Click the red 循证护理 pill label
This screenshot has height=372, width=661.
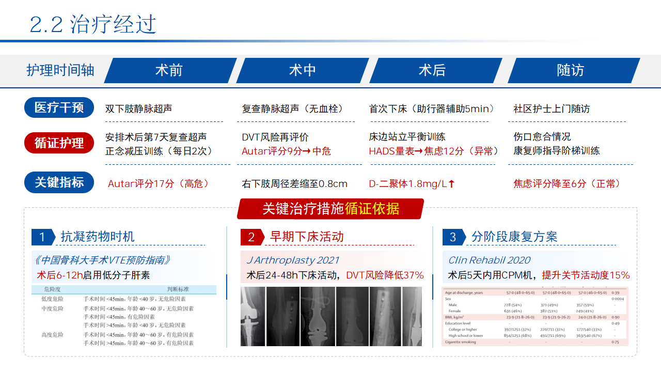[x=59, y=143]
